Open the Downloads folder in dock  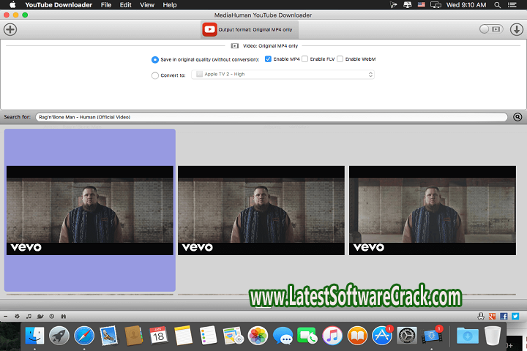tap(468, 336)
